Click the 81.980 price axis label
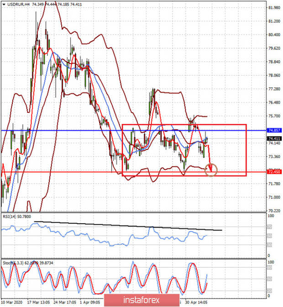 (x=274, y=8)
